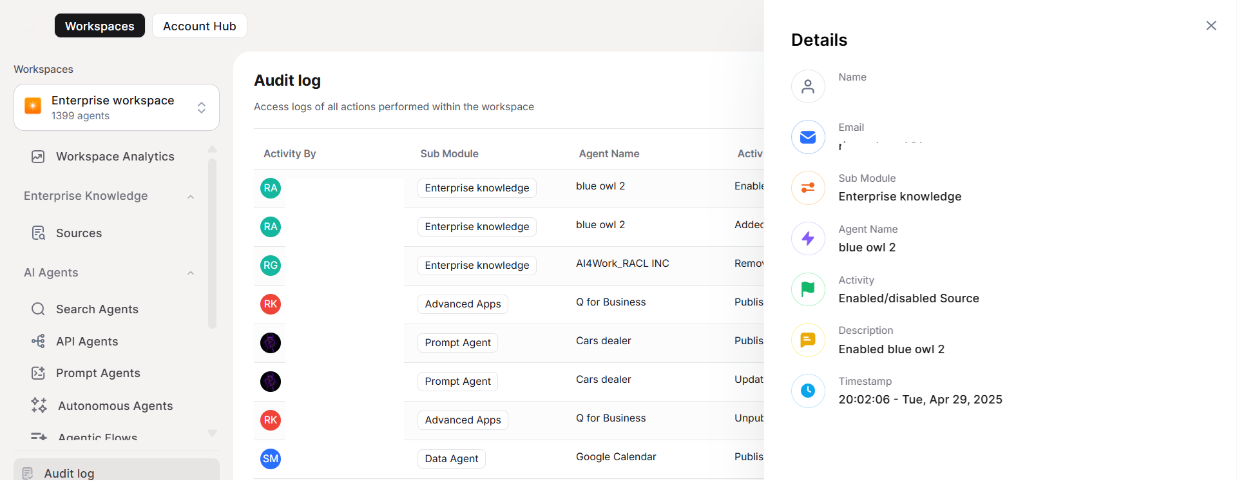Click the Enterprise knowledge tag in the first row
Image resolution: width=1237 pixels, height=486 pixels.
pos(477,188)
